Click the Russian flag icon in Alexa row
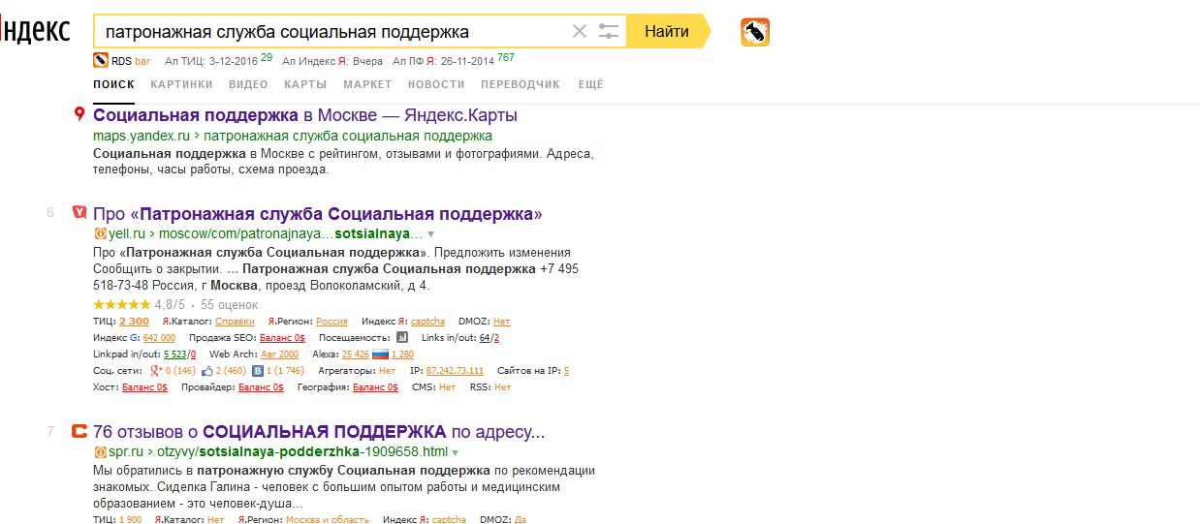The image size is (1200, 524). coord(380,354)
